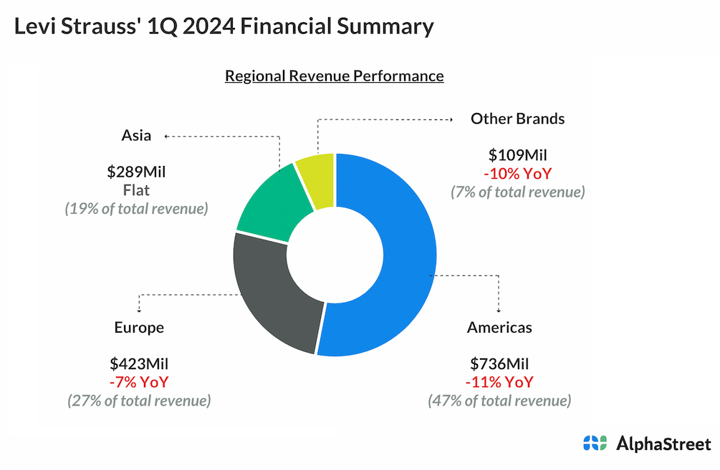Click the Europe region label
Image resolution: width=720 pixels, height=470 pixels.
tap(139, 328)
